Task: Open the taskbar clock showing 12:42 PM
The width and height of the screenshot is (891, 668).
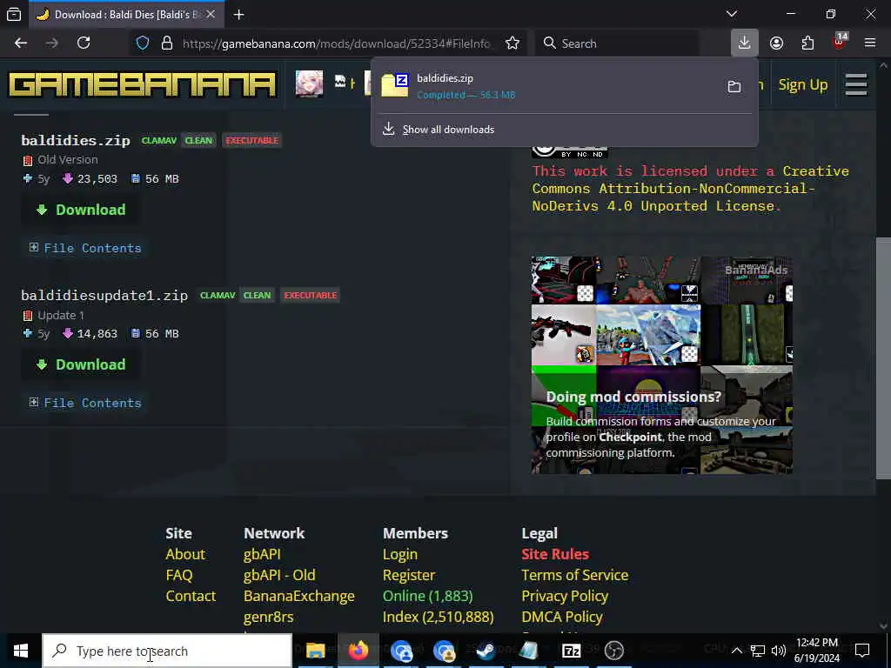Action: (x=816, y=651)
